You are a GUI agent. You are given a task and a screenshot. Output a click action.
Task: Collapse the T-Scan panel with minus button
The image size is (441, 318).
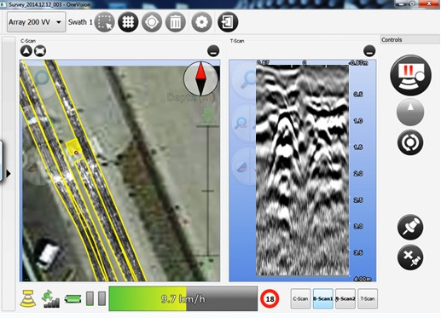coord(369,51)
